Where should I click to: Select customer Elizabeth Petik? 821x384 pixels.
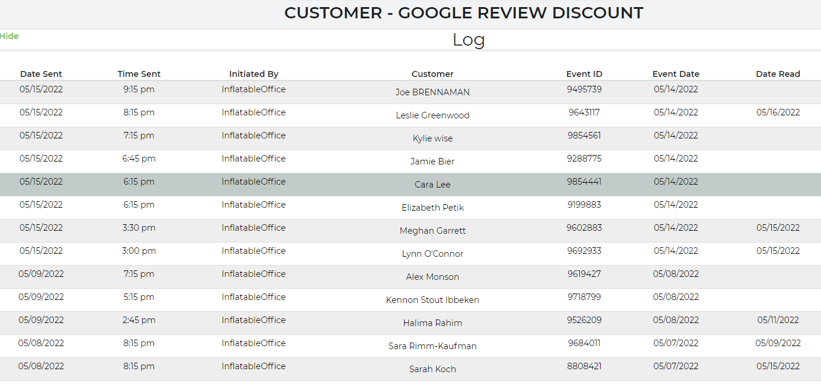click(432, 208)
